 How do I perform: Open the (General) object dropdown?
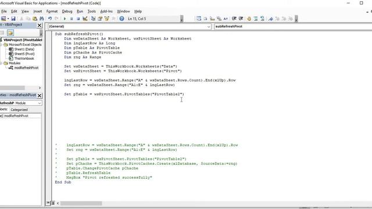point(209,27)
